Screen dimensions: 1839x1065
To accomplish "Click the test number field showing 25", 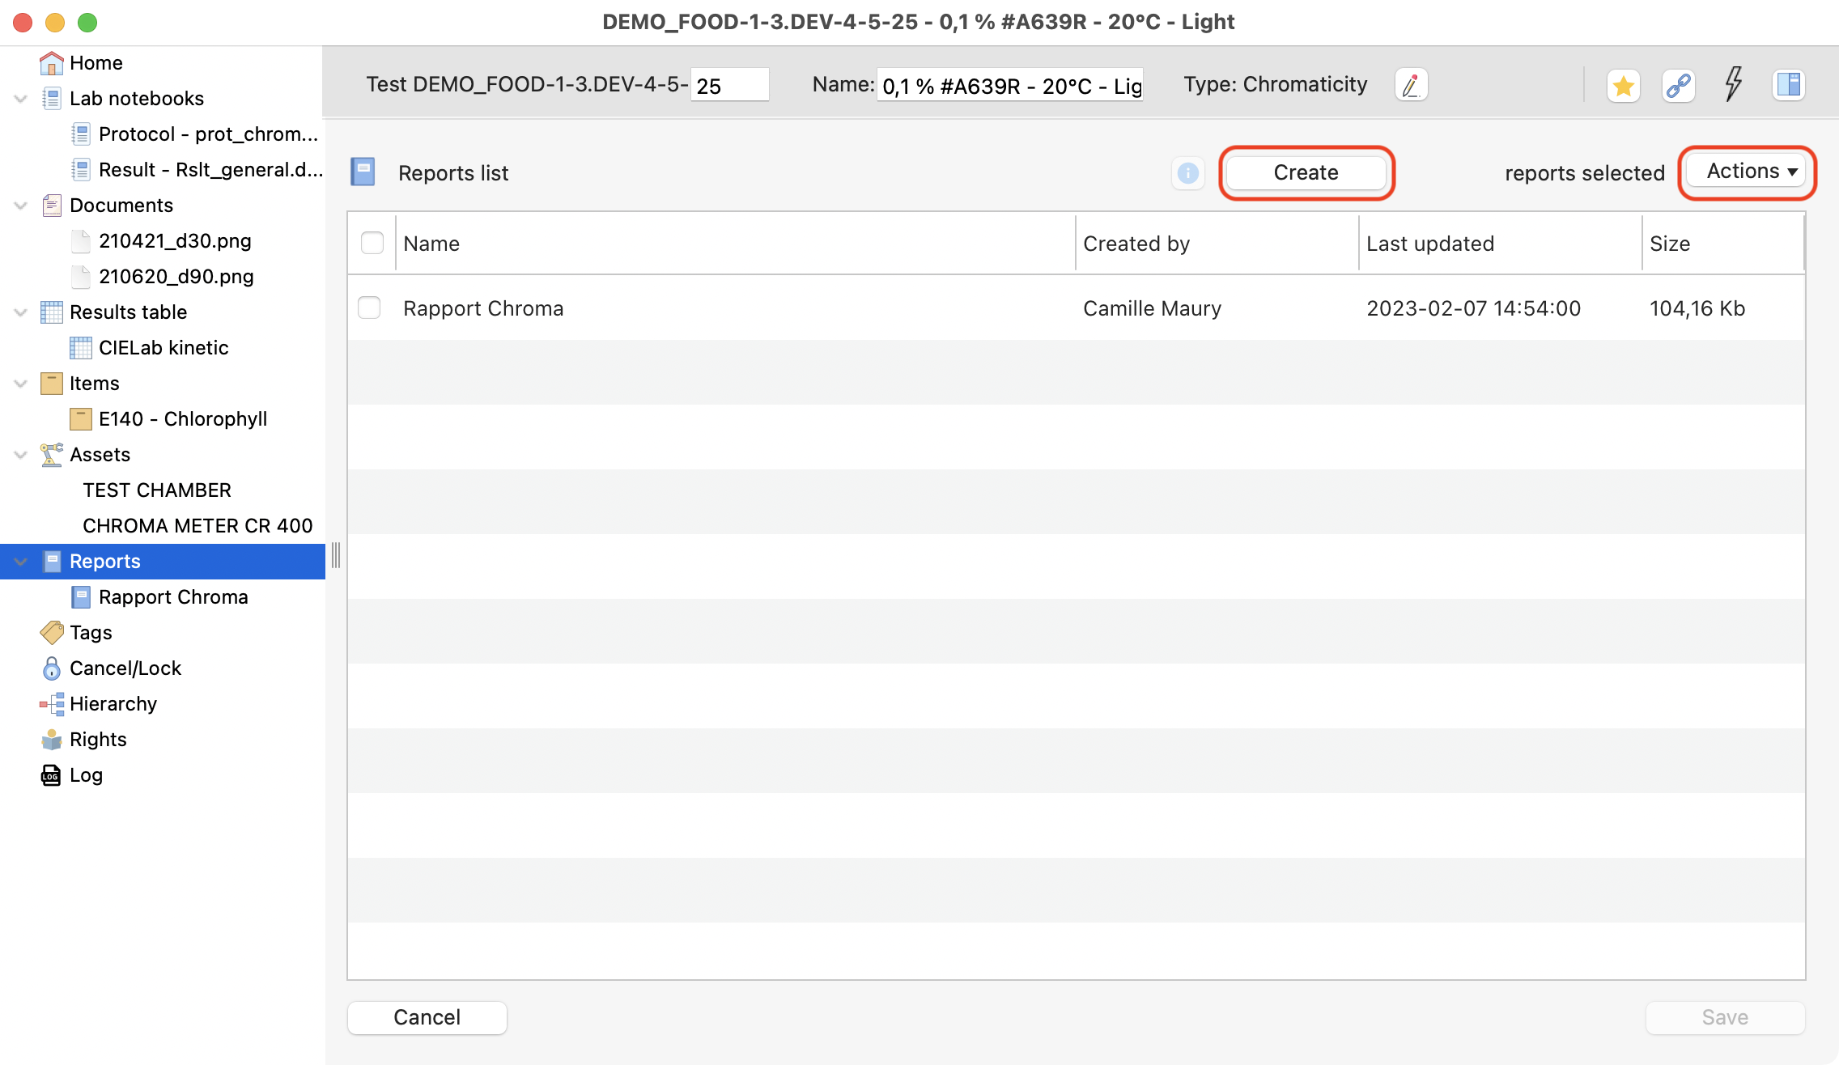I will (x=730, y=85).
